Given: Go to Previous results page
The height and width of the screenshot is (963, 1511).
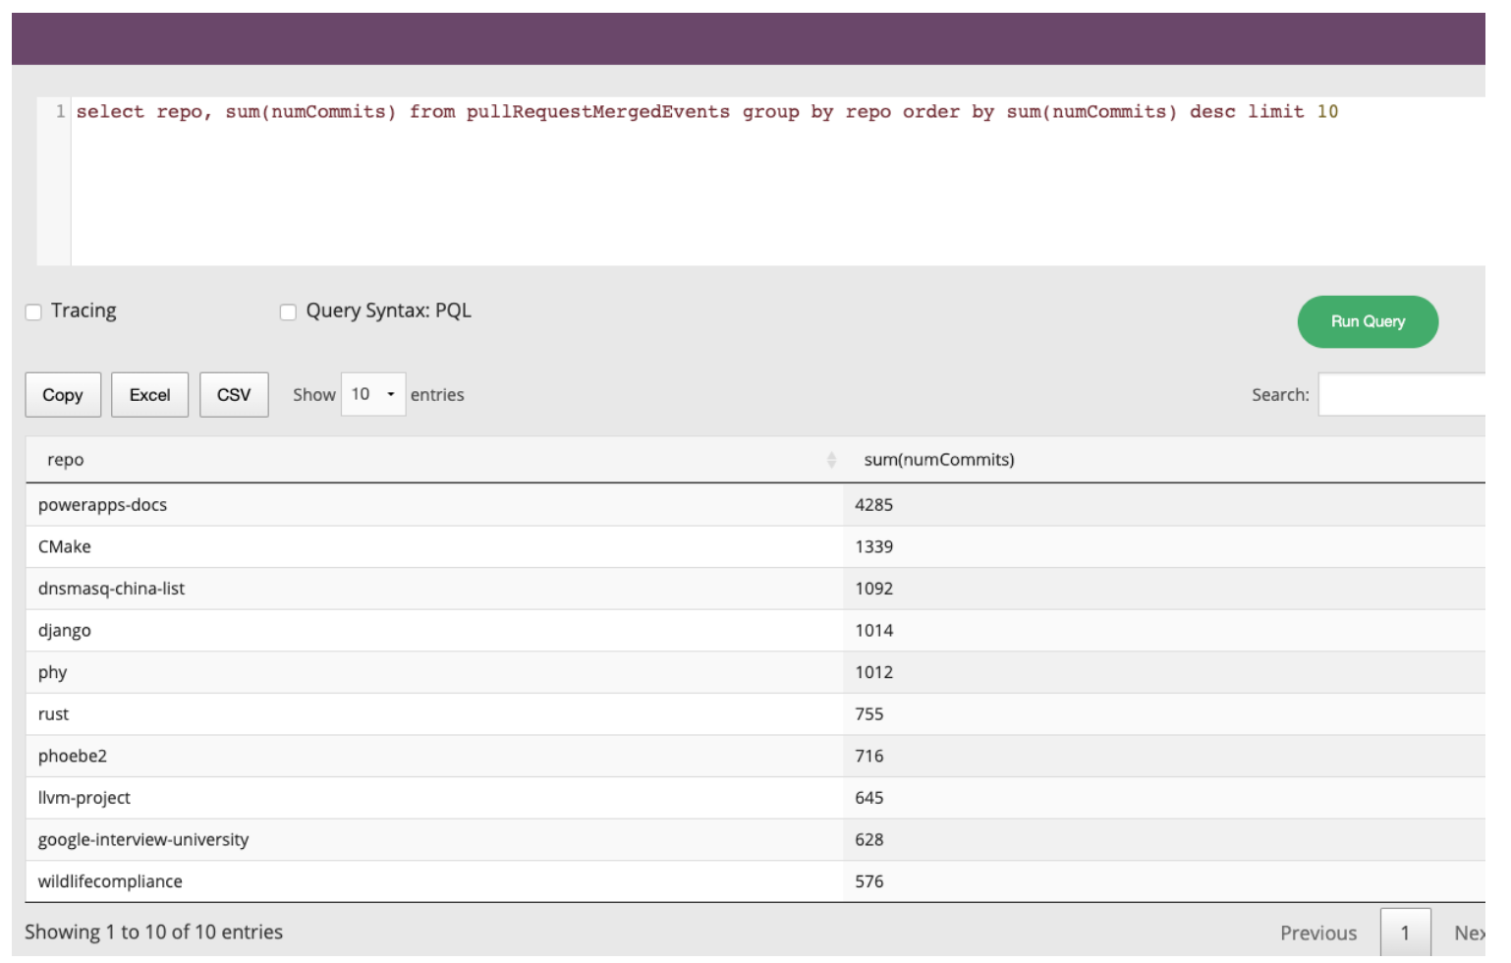Looking at the screenshot, I should click(1318, 932).
